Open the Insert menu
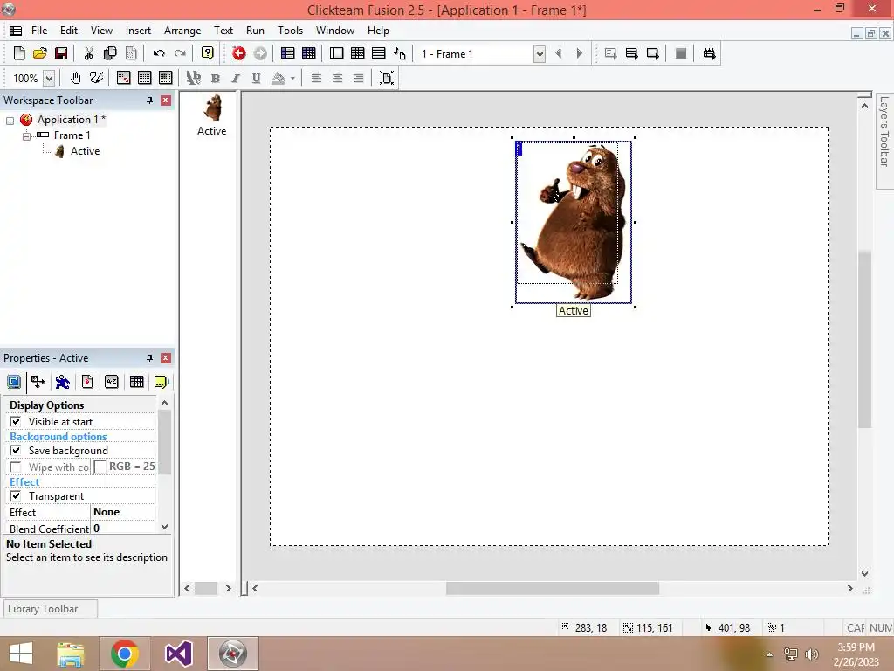Image resolution: width=894 pixels, height=671 pixels. 138,31
